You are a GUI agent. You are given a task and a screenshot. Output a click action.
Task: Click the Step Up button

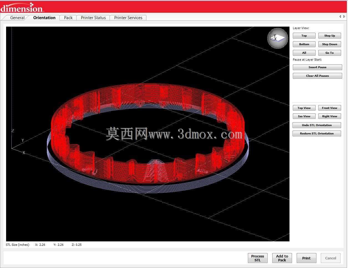coord(329,36)
